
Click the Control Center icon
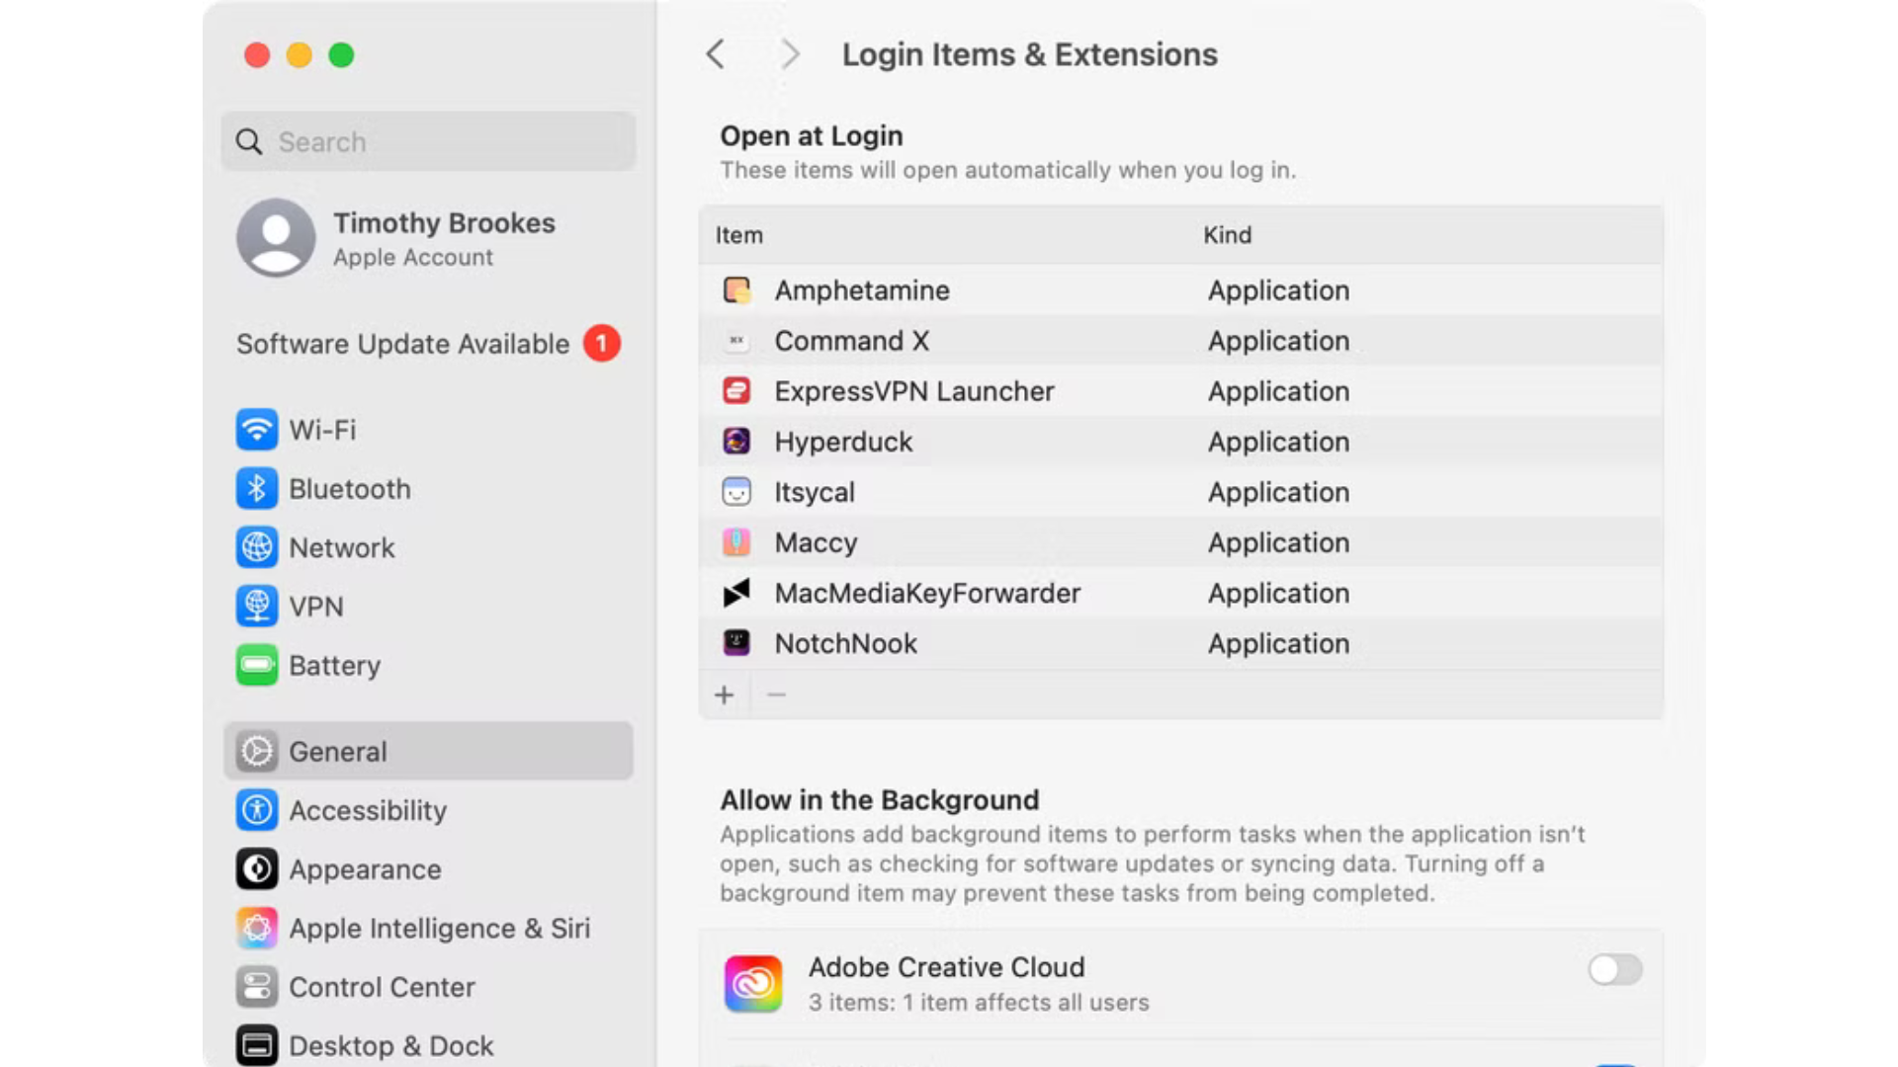[257, 987]
